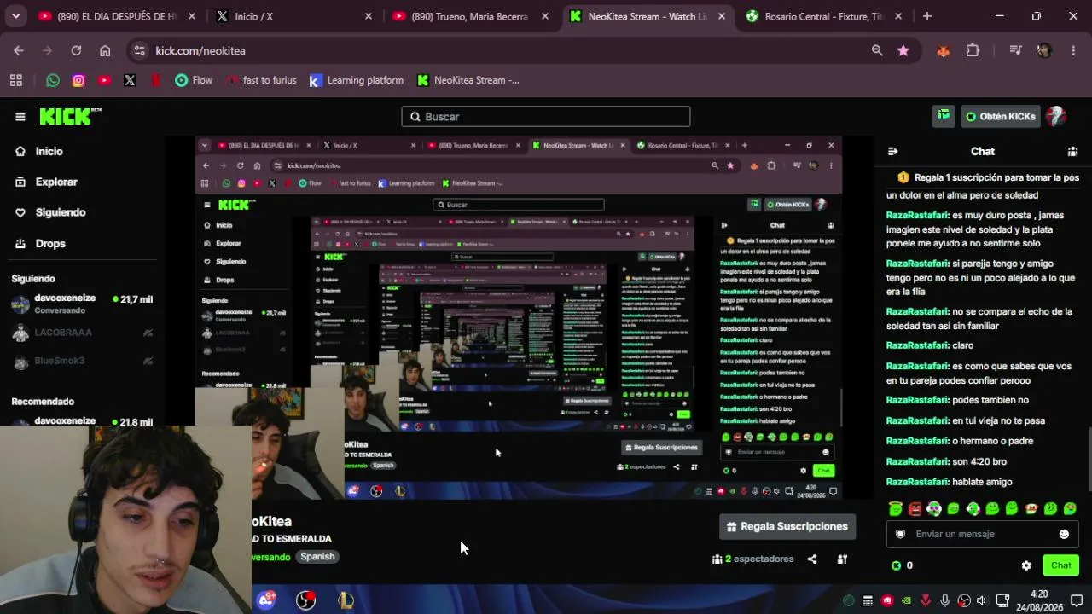Click the Regala Suscripciones button
1092x614 pixels.
point(787,526)
